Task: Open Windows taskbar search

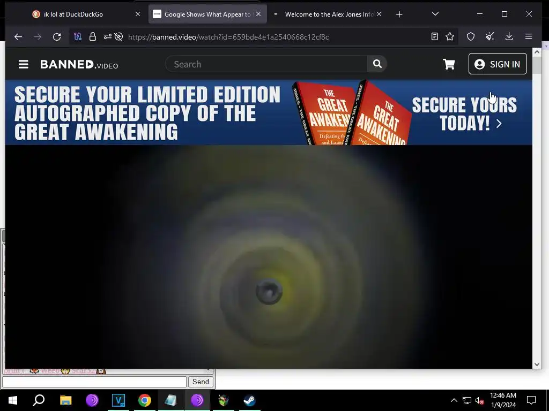Action: click(x=39, y=400)
